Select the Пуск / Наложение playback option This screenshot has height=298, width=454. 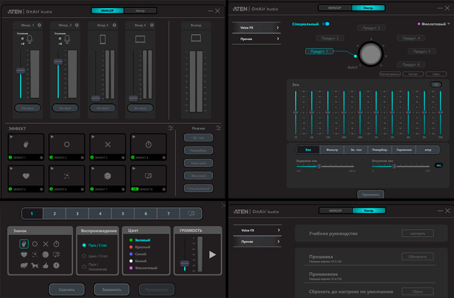(x=95, y=267)
